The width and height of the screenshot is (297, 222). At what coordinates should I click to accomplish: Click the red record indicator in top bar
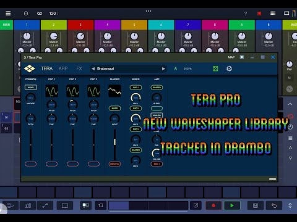tap(259, 14)
